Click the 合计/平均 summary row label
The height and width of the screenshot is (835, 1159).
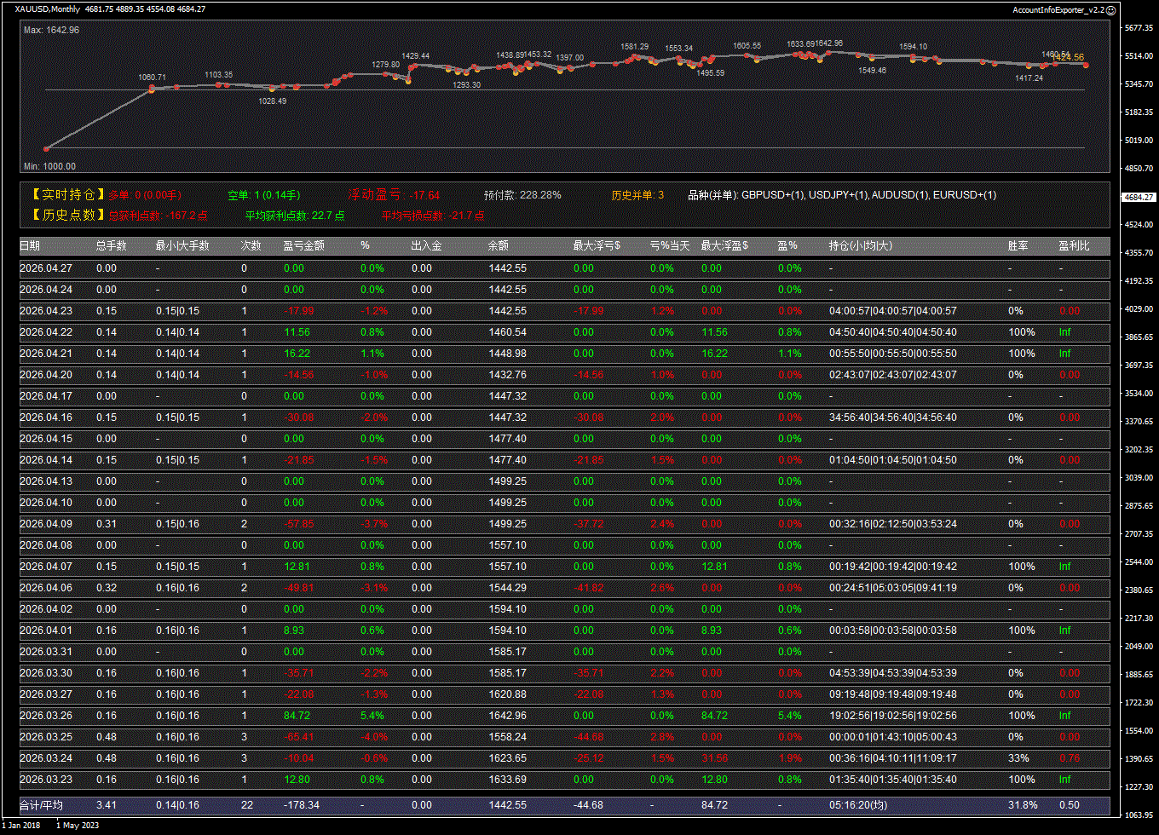(x=41, y=805)
